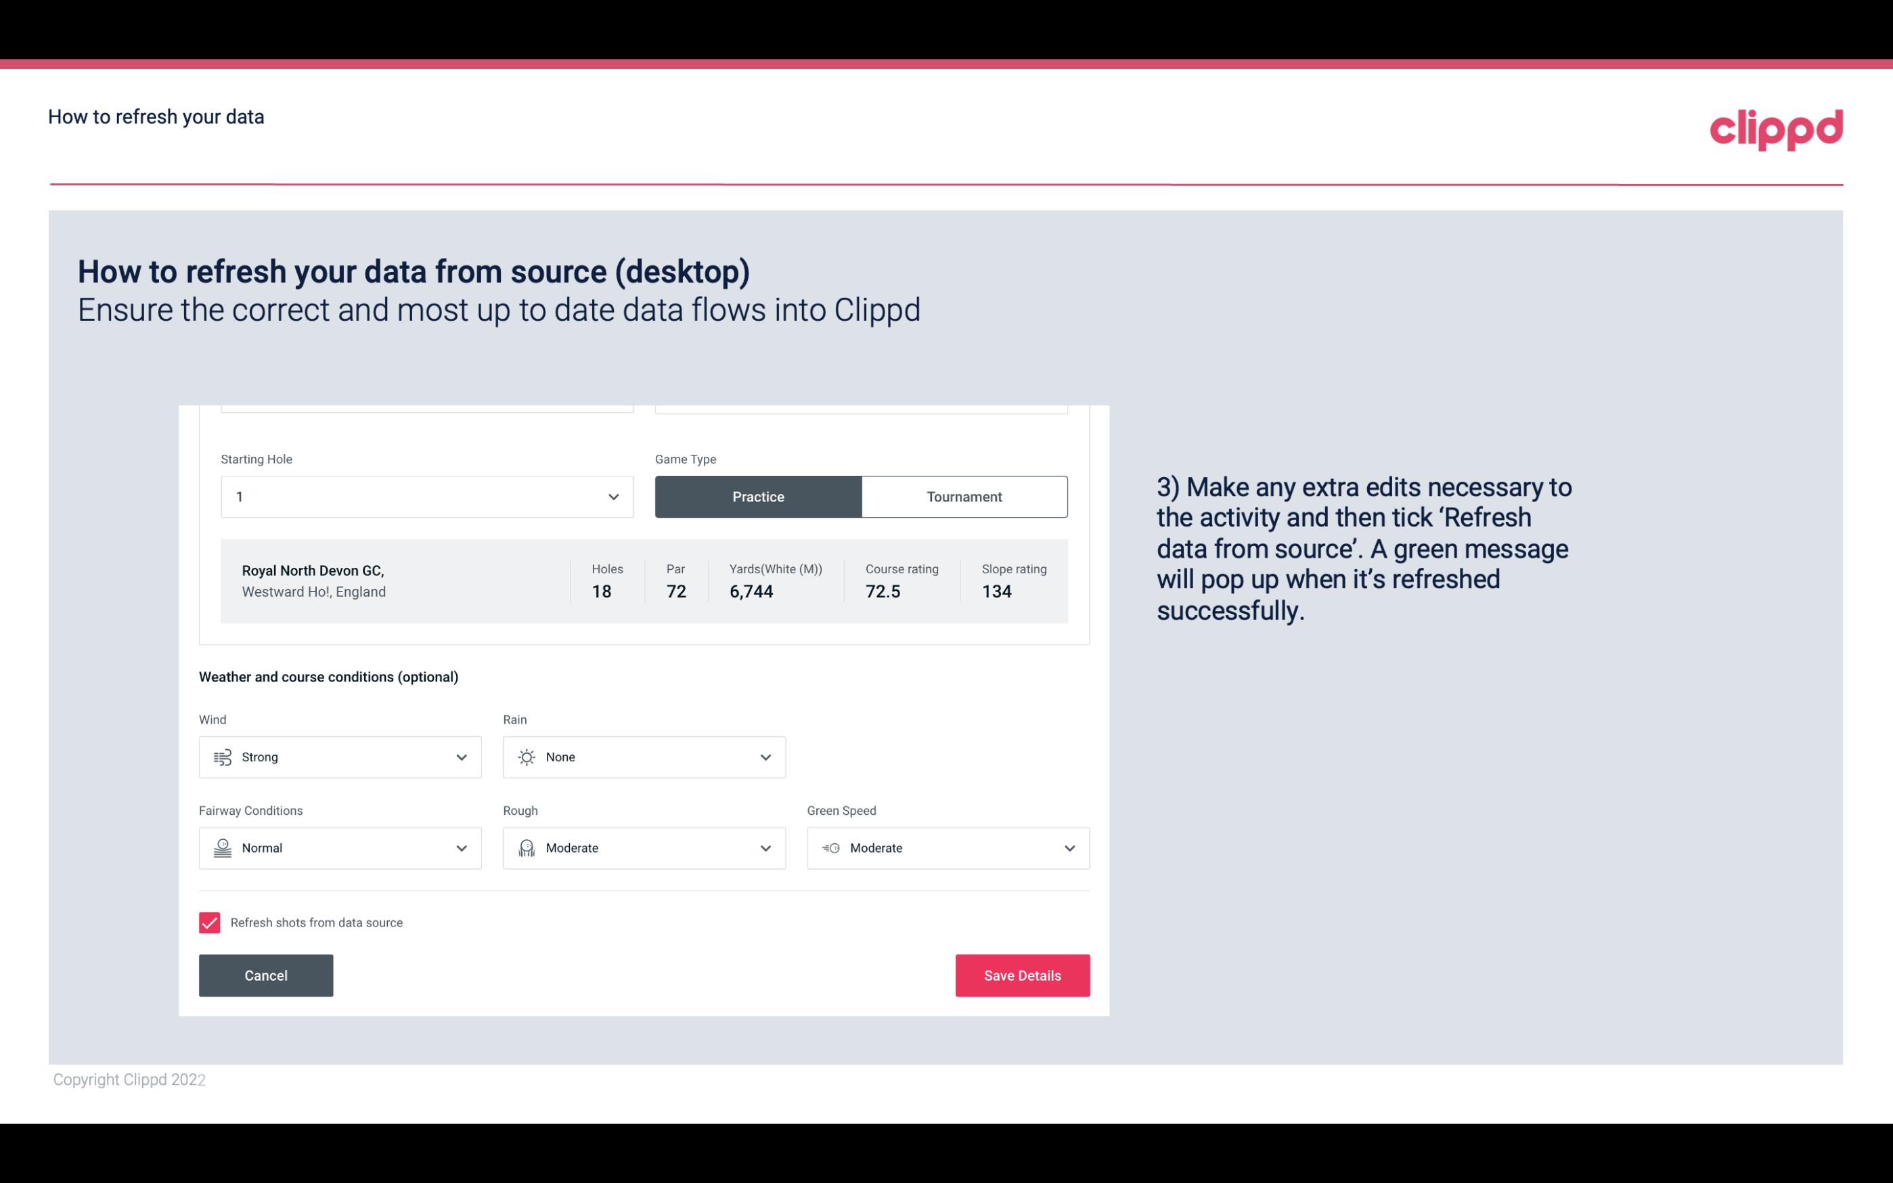The image size is (1893, 1183).
Task: Click the Cancel button
Action: (x=266, y=975)
